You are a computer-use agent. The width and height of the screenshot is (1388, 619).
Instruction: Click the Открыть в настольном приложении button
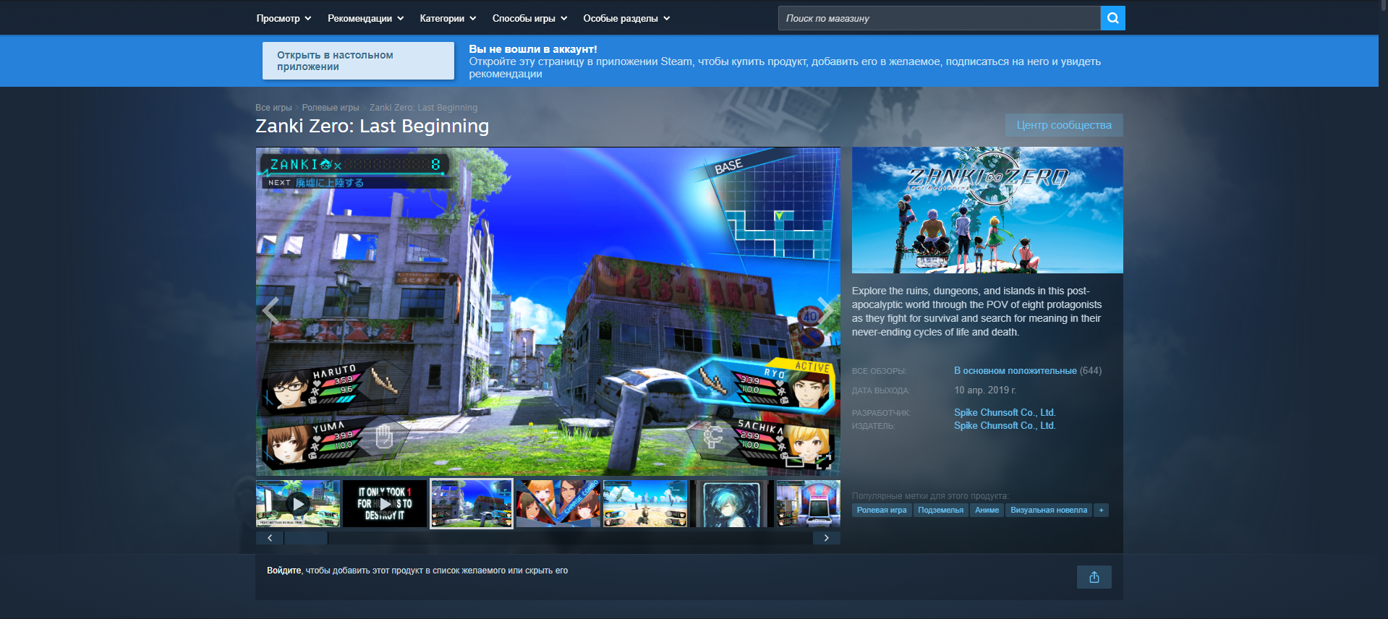tap(358, 61)
